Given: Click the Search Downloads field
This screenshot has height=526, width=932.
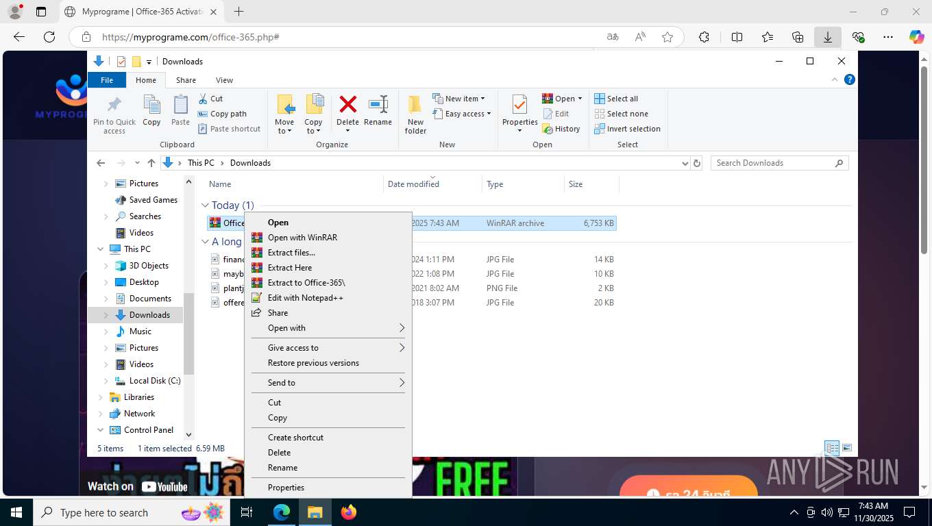Looking at the screenshot, I should [779, 163].
